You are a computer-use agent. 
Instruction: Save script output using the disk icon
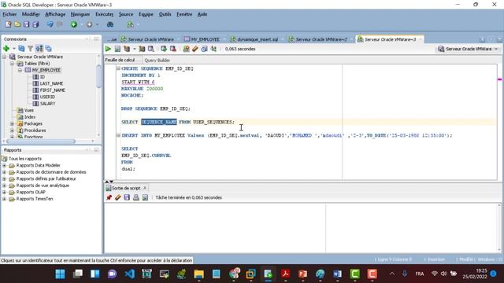(x=127, y=197)
